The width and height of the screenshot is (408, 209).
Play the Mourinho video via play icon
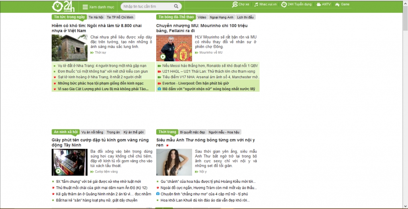click(x=163, y=56)
